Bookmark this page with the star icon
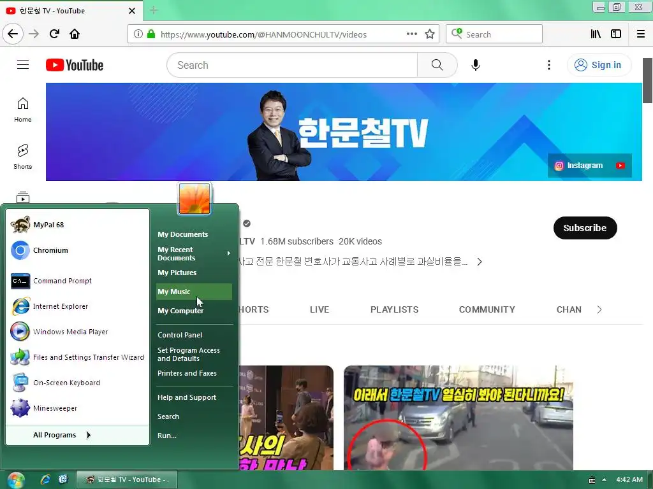 tap(430, 34)
